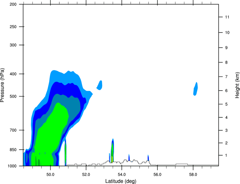Screen dimensions: 240x184
Task: Click the isolated light blue blob near 58.0 latitude
Action: 195,89
